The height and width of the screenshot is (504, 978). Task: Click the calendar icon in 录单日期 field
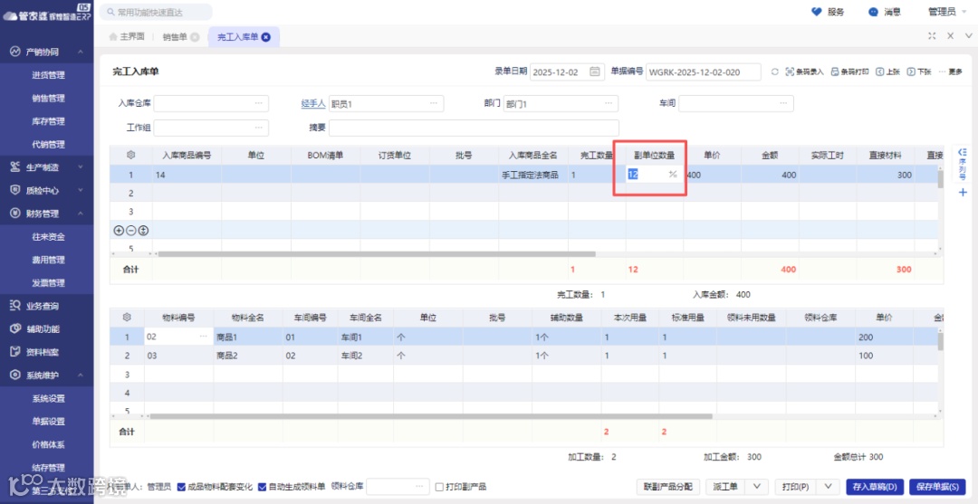click(x=594, y=71)
